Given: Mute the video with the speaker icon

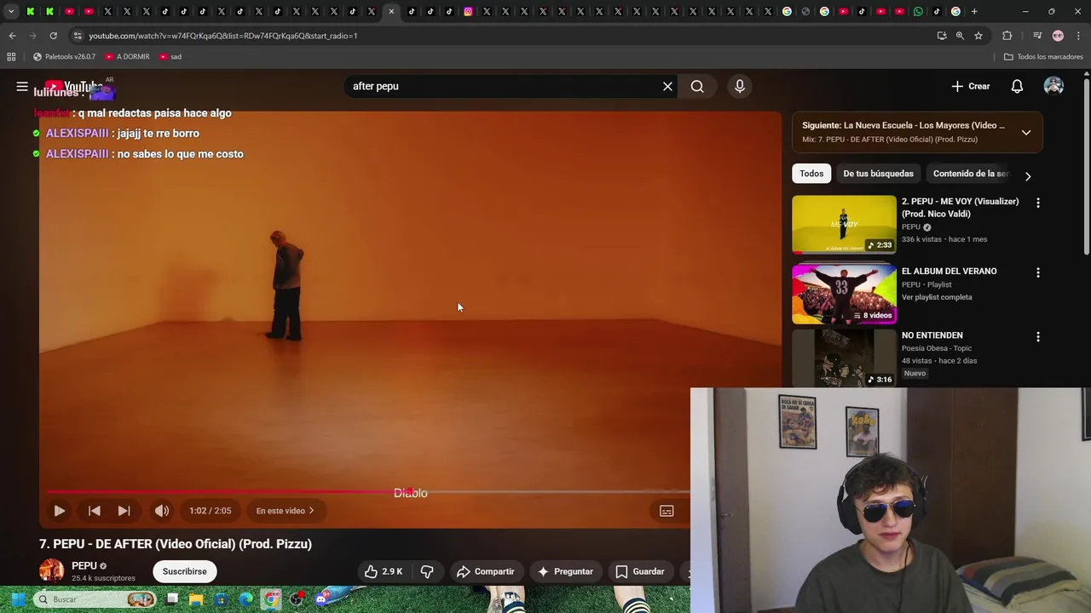Looking at the screenshot, I should pyautogui.click(x=161, y=511).
